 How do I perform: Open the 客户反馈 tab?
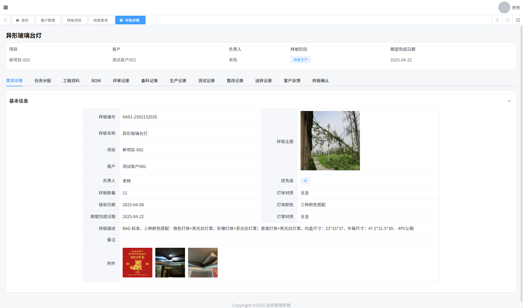tap(292, 81)
